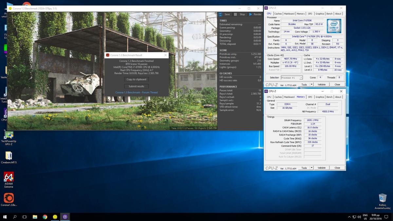This screenshot has height=221, width=393.
Task: Click Close button in top CPU-Z window
Action: [337, 84]
